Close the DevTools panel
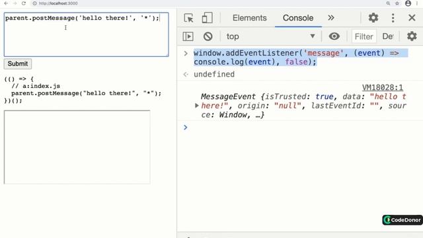The image size is (423, 238). (x=412, y=18)
